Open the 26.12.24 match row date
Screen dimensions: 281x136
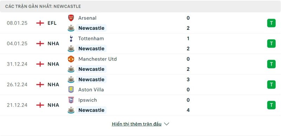point(17,84)
